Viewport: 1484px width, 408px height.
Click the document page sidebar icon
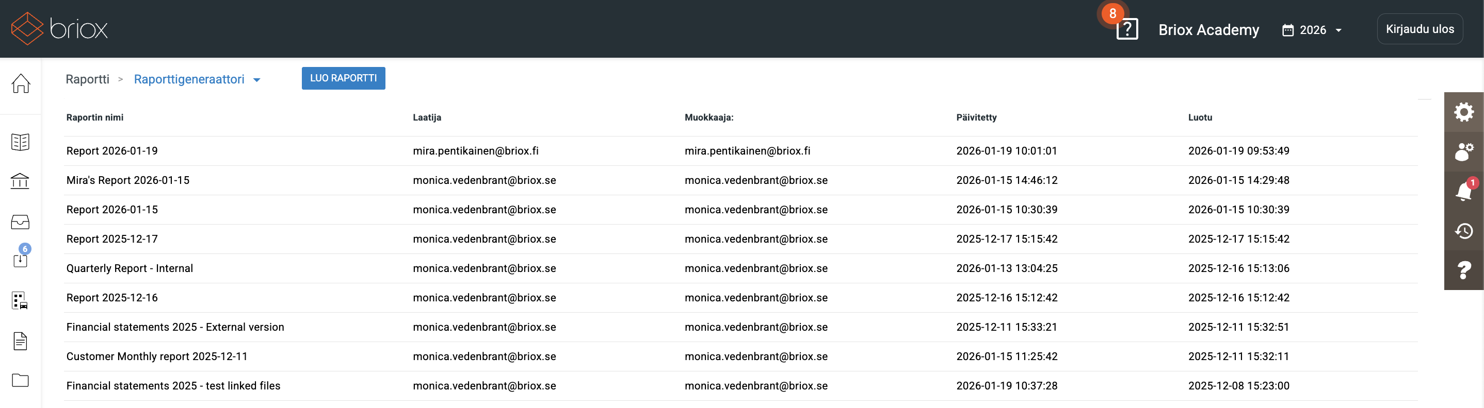[21, 341]
